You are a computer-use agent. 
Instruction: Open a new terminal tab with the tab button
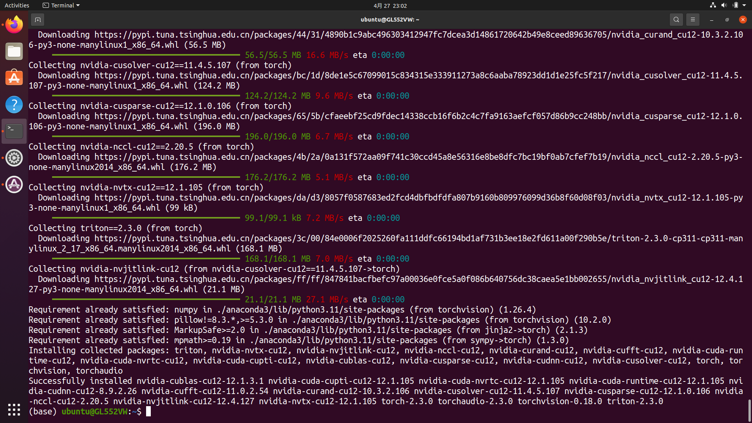click(38, 19)
